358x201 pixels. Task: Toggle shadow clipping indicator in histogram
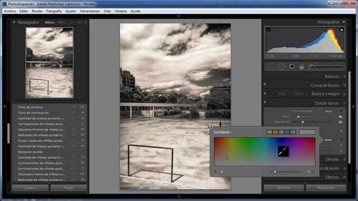[268, 30]
